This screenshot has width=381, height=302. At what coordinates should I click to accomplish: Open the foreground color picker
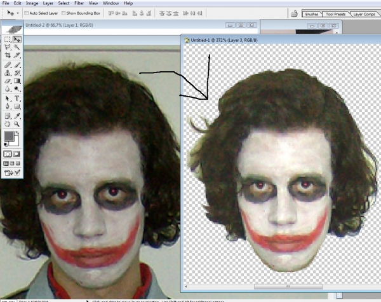pos(9,136)
